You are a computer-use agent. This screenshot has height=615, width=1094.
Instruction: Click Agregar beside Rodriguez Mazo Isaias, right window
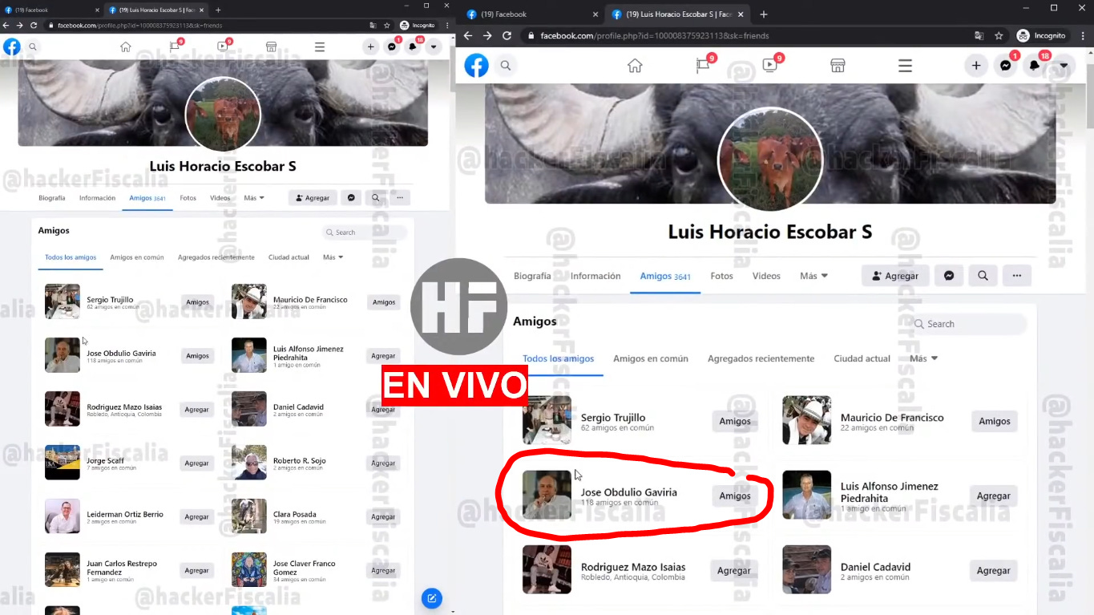733,571
